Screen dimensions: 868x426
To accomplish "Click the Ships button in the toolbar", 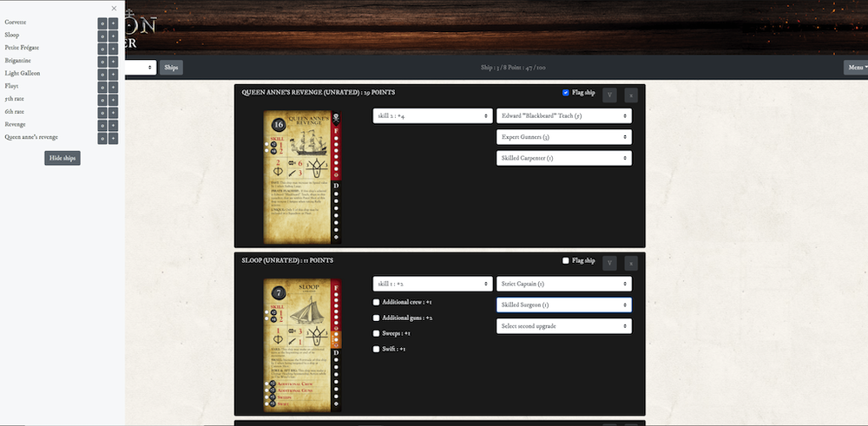I will pyautogui.click(x=171, y=67).
